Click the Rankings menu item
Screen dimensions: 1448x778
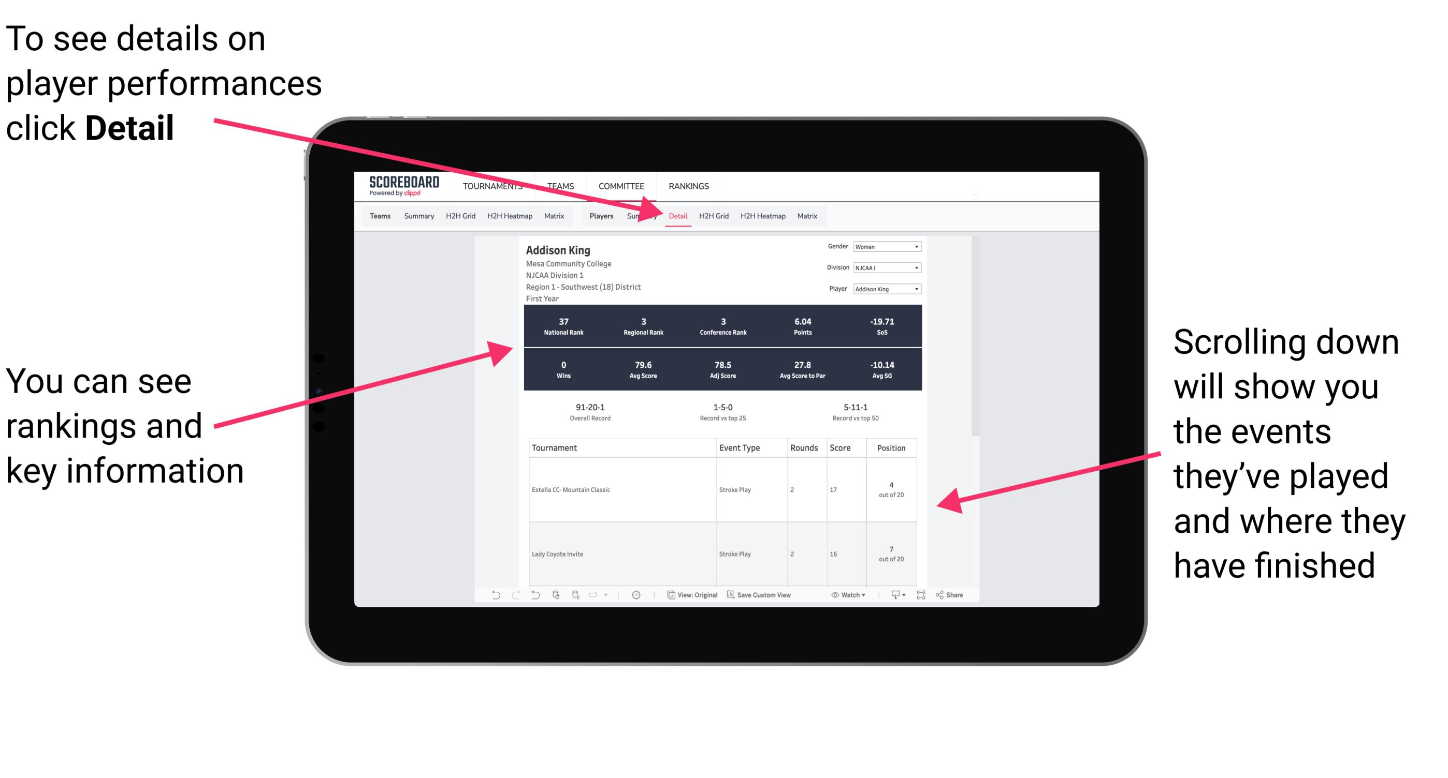tap(689, 186)
